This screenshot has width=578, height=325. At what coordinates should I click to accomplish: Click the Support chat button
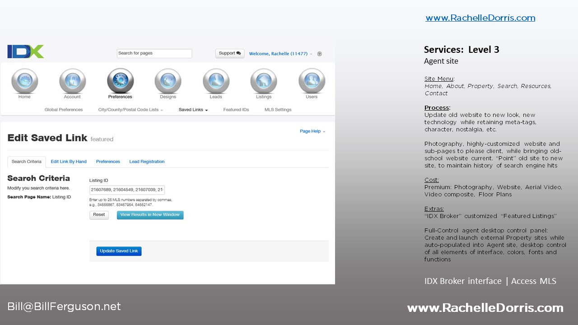[230, 53]
